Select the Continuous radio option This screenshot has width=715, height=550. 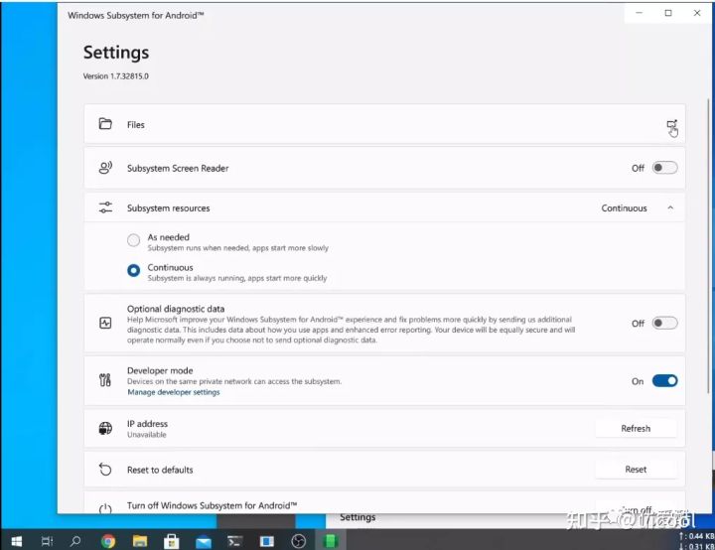click(x=134, y=270)
